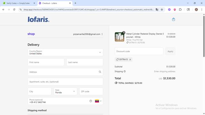Switch to the Verify Codes SimplyCodes tab
The image size is (205, 115).
[18, 3]
